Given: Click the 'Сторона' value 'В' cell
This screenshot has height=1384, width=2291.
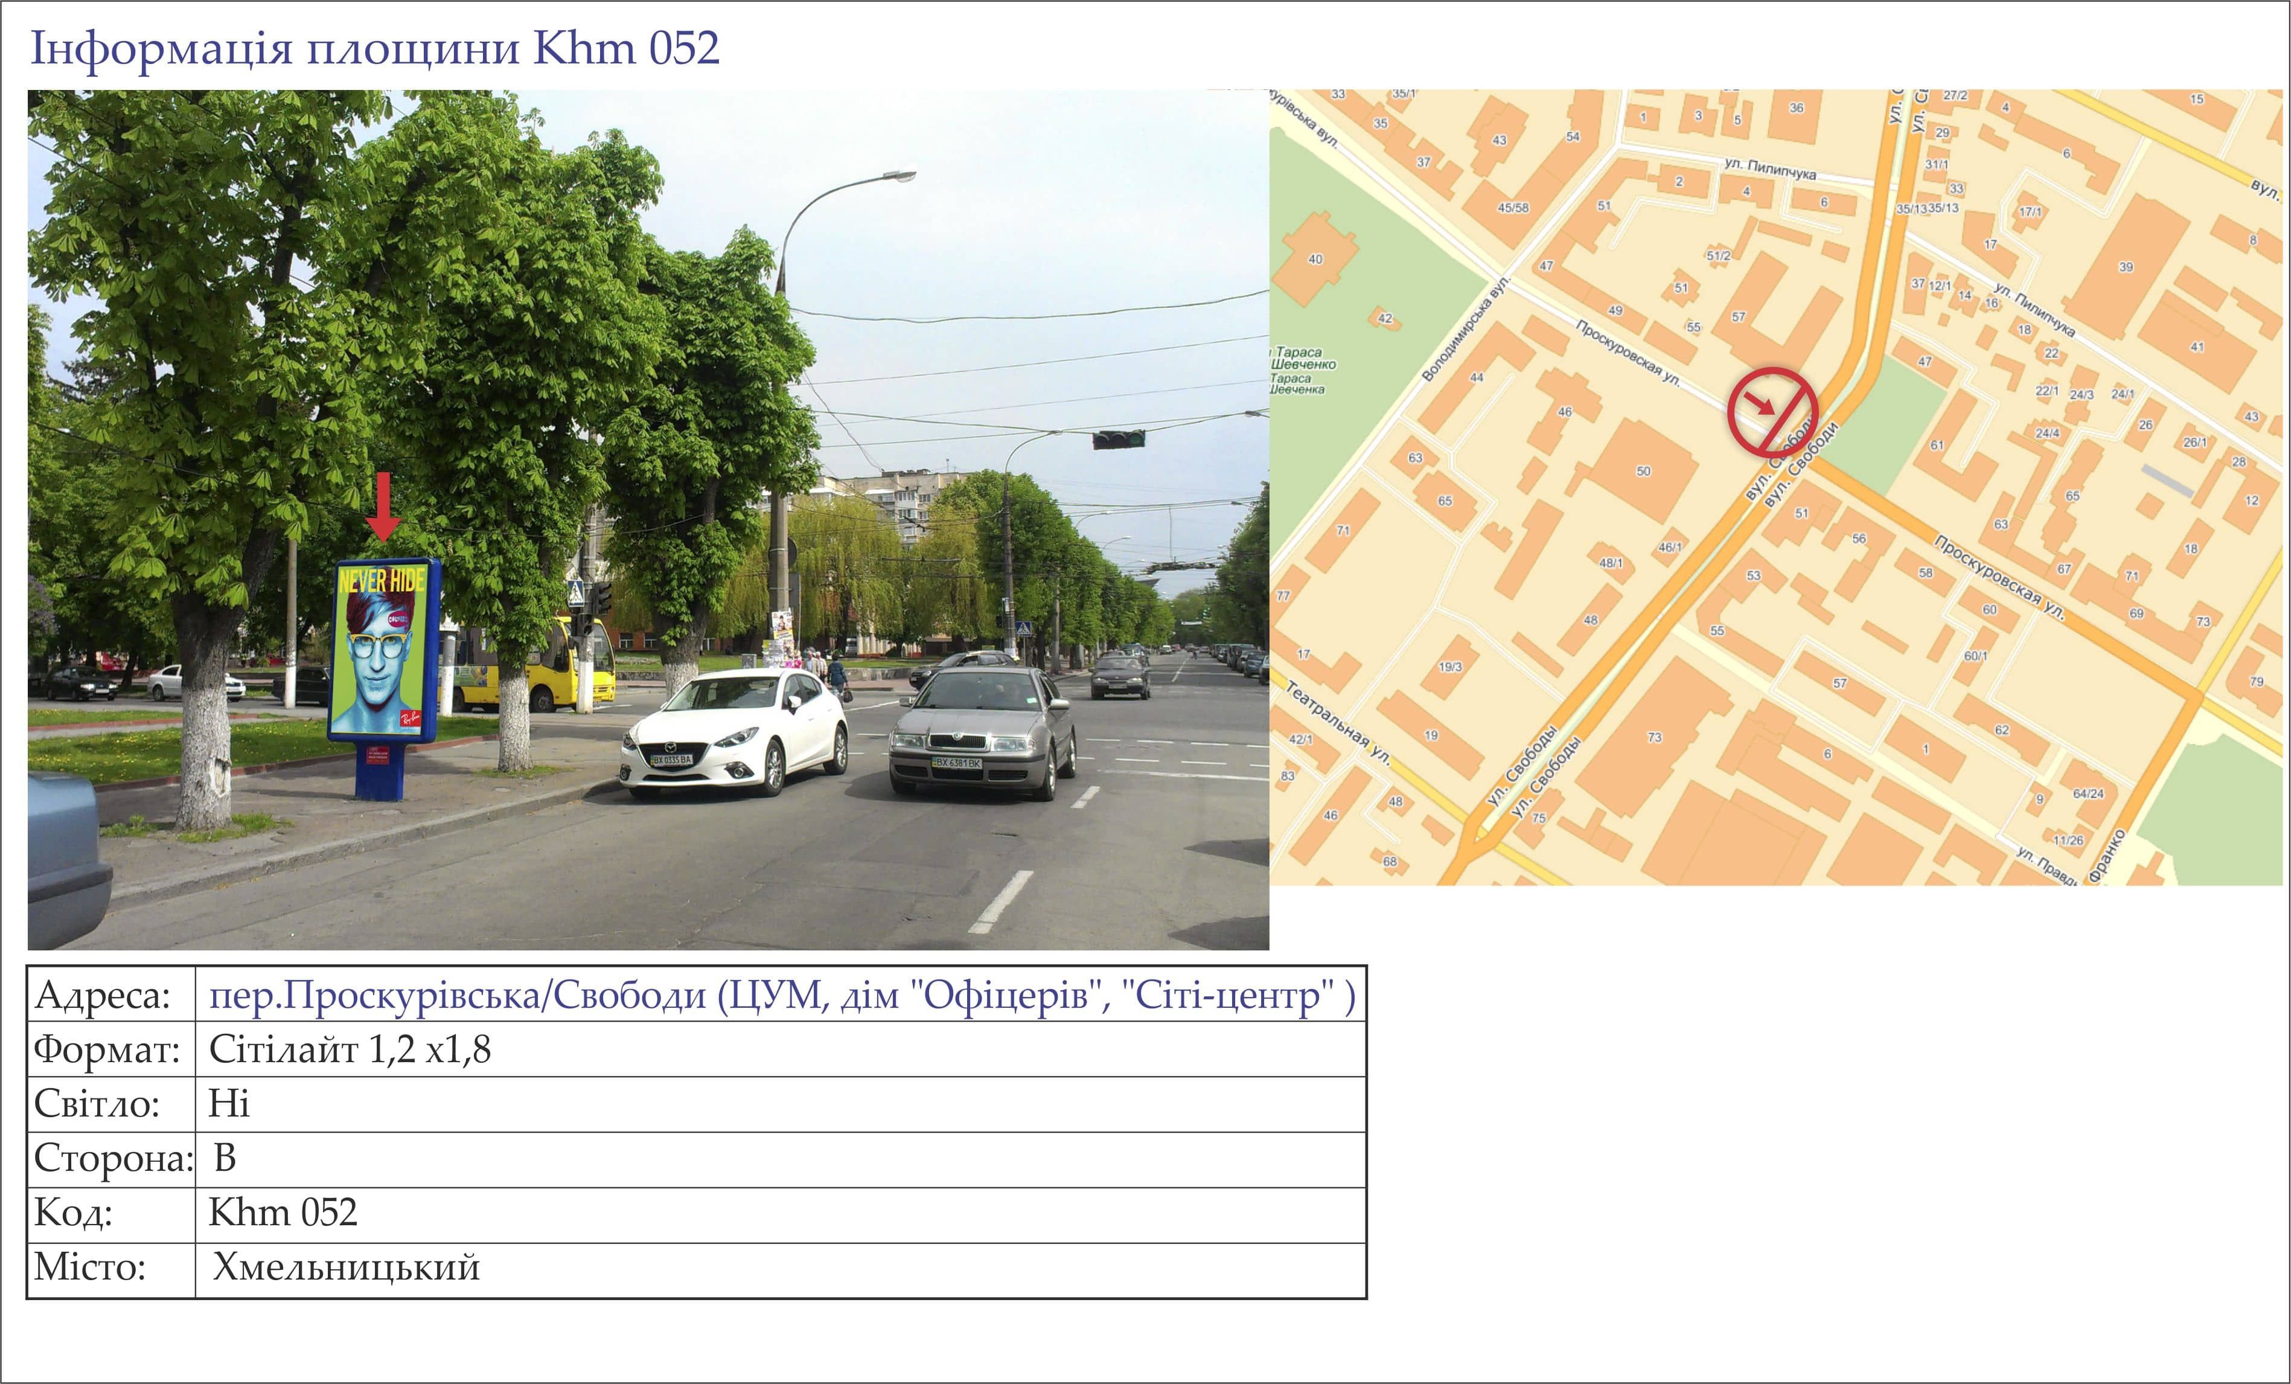Looking at the screenshot, I should [225, 1159].
